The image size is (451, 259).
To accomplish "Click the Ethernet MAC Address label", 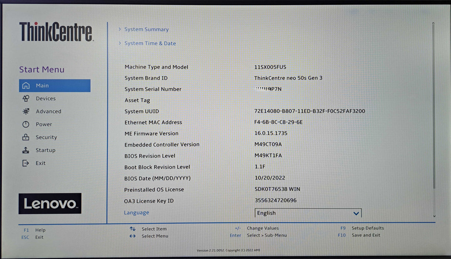I will (153, 122).
